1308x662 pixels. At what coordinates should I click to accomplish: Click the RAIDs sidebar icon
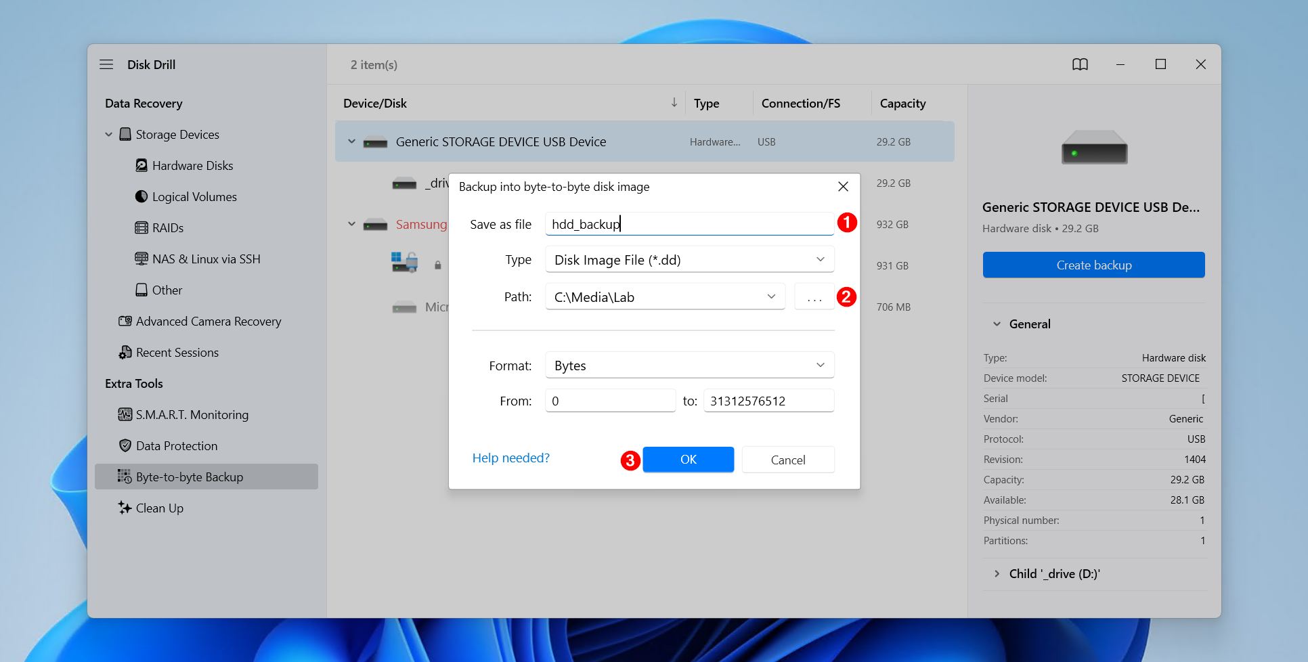[141, 227]
